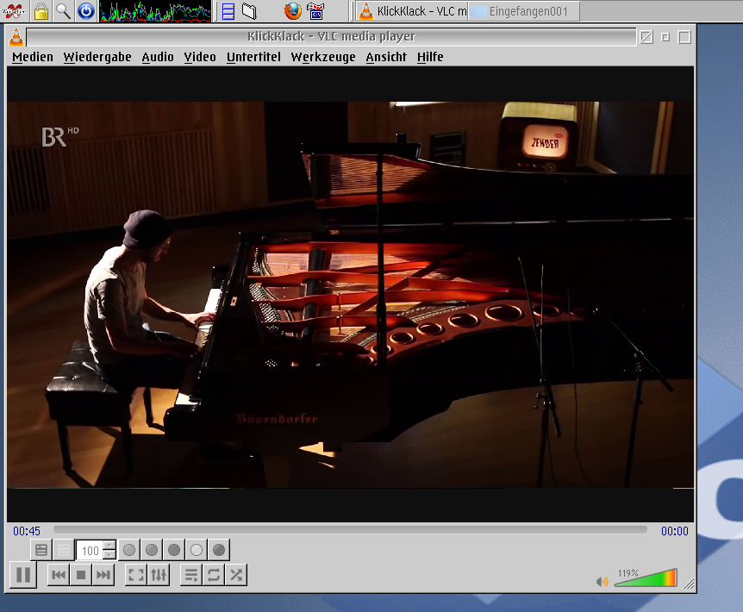This screenshot has width=743, height=612.
Task: Toggle random shuffle playback
Action: (x=236, y=575)
